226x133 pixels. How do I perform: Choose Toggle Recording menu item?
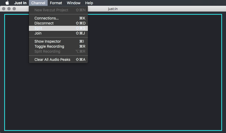[x=58, y=46]
